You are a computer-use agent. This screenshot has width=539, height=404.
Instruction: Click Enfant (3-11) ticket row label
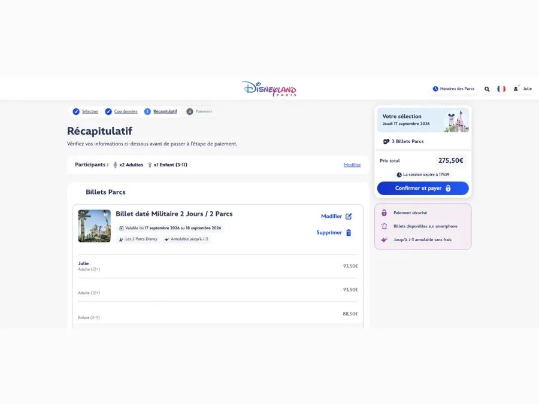pos(89,317)
